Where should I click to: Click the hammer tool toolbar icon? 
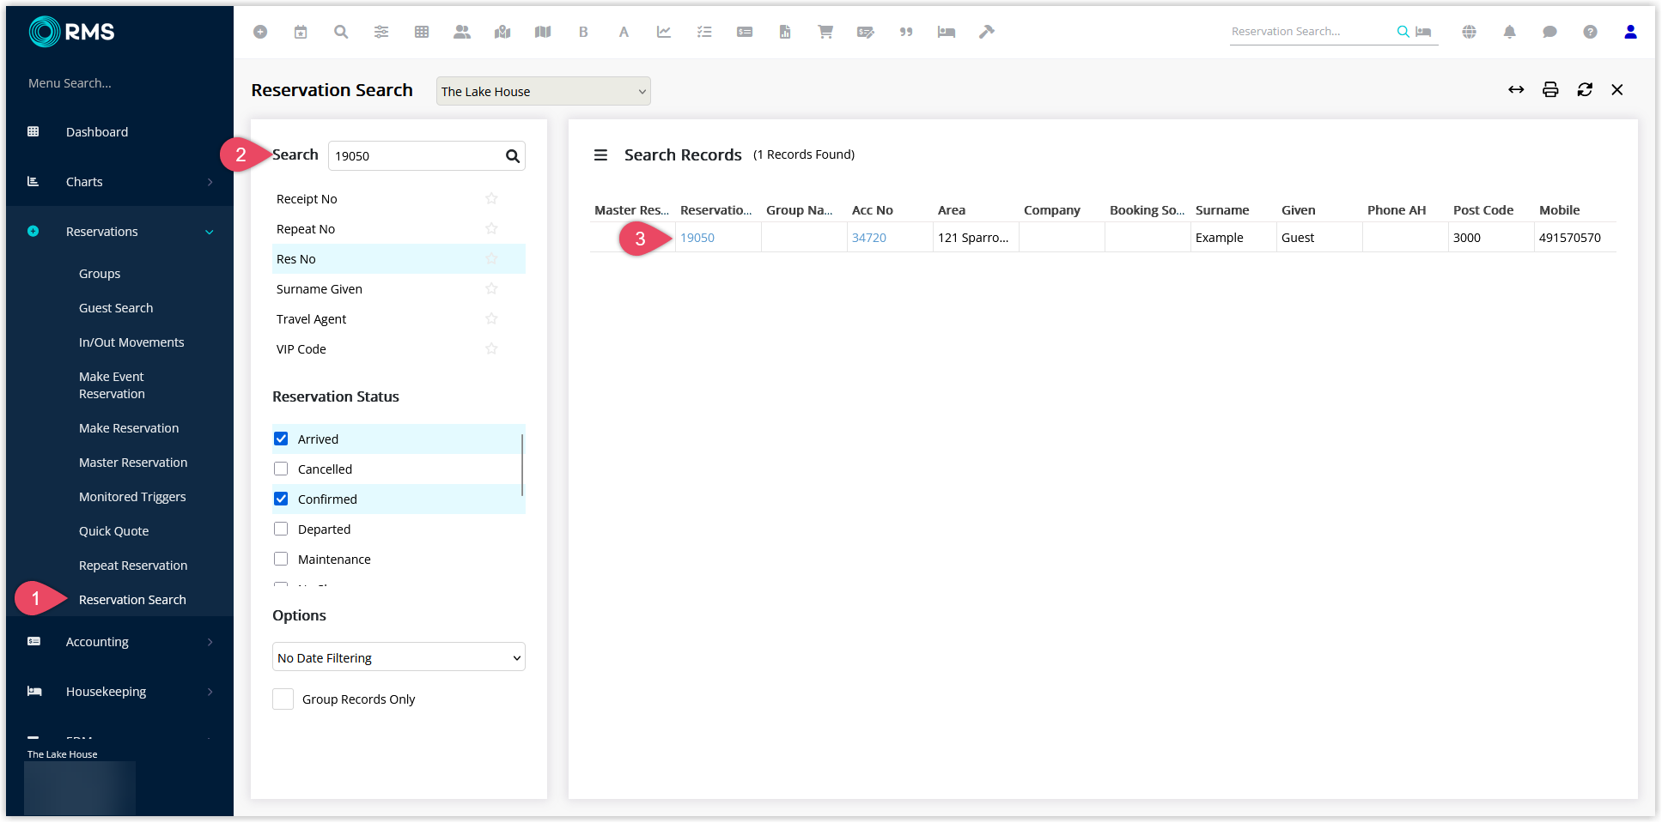point(987,32)
